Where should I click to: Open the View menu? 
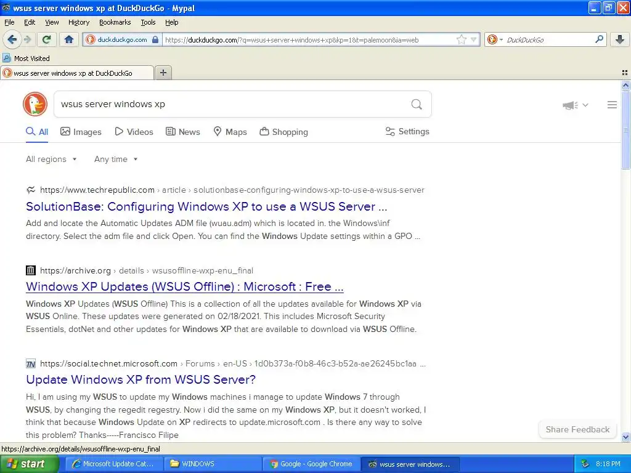52,22
